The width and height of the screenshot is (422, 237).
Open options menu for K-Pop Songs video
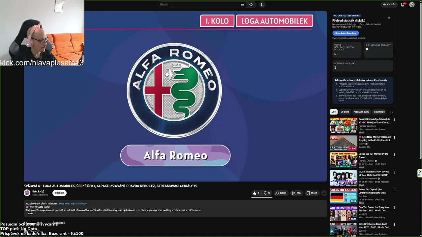pos(395,172)
